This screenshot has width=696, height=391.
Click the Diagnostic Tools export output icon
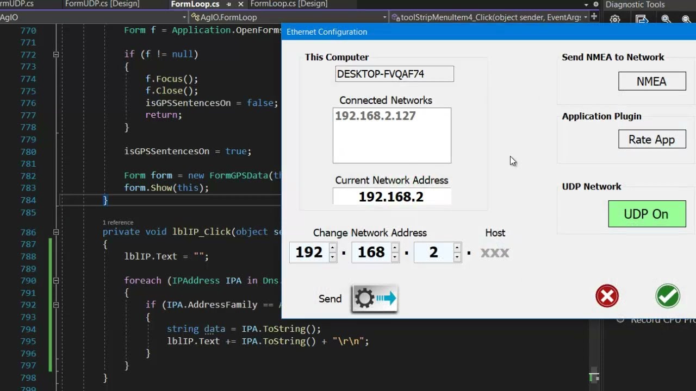(x=642, y=20)
